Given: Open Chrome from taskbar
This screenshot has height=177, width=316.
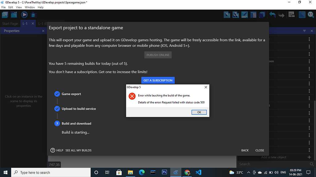Looking at the screenshot, I should 187,172.
